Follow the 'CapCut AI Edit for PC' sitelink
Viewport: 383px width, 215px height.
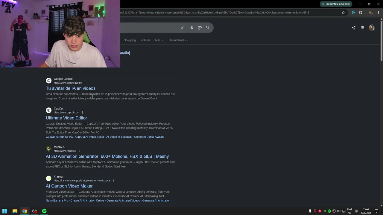coord(59,137)
